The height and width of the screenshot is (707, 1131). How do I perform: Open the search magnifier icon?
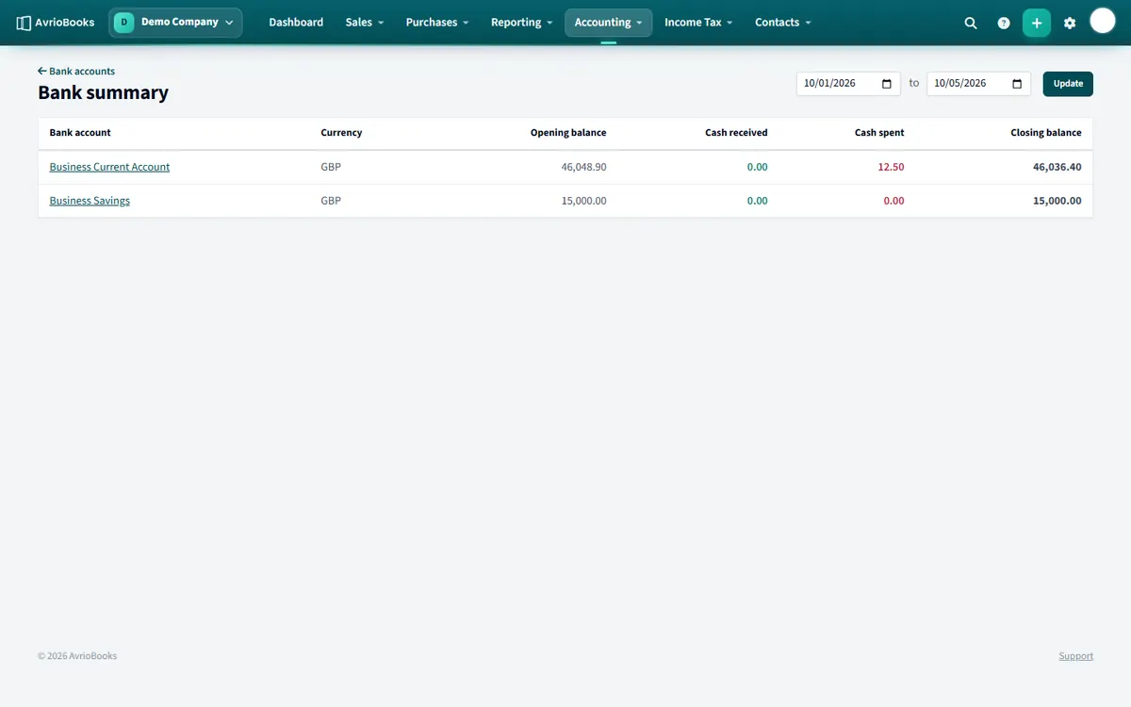(971, 23)
